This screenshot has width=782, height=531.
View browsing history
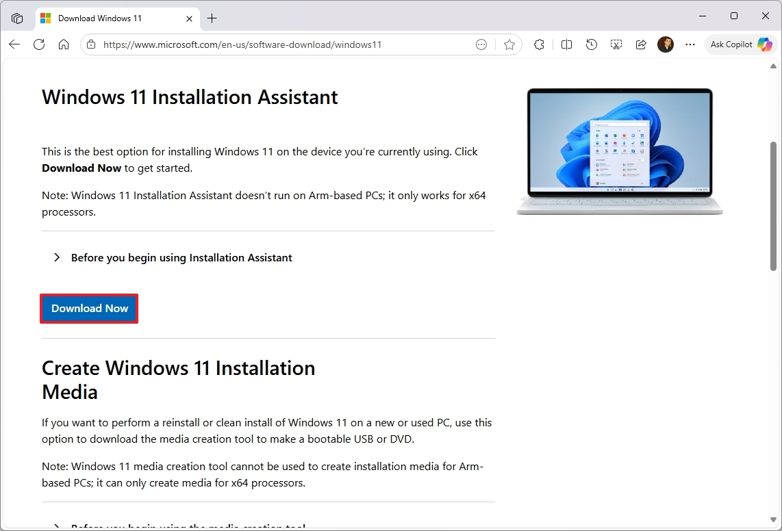(x=591, y=44)
